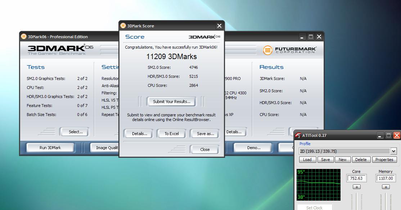Export results with To Excel button
Screen dimensions: 401x210
(172, 134)
